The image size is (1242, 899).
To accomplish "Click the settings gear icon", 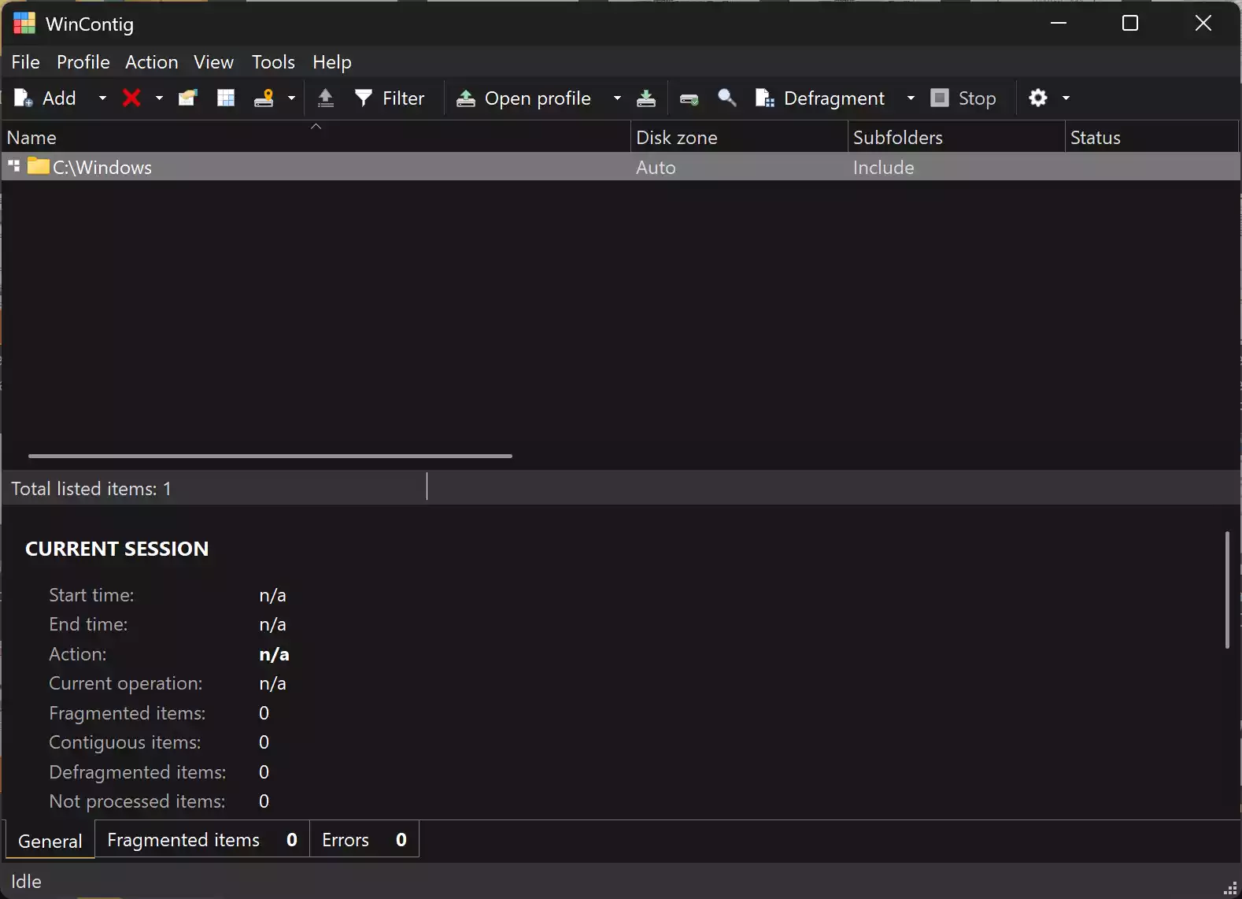I will 1038,98.
